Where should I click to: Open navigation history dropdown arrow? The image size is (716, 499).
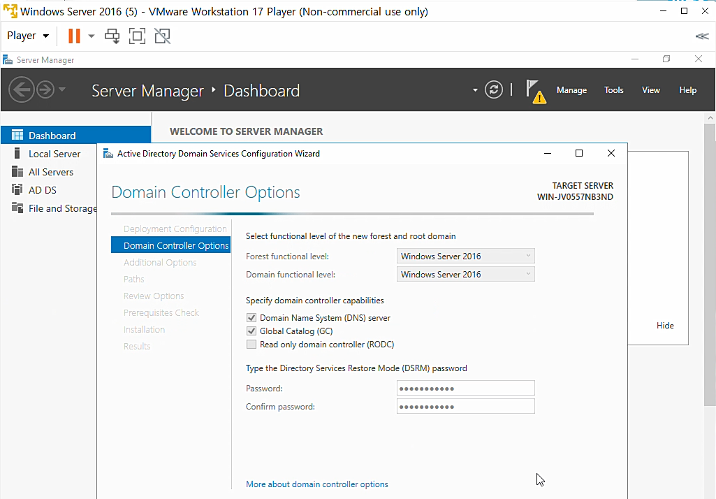(x=62, y=89)
